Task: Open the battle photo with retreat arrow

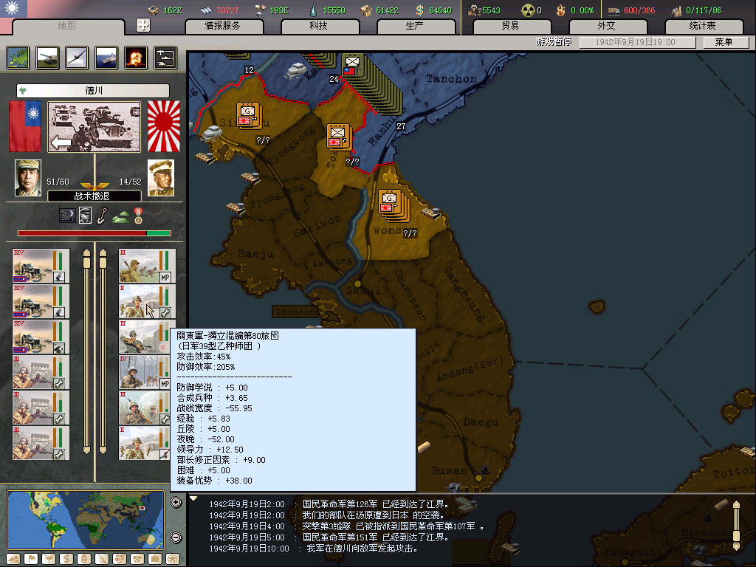Action: 94,126
